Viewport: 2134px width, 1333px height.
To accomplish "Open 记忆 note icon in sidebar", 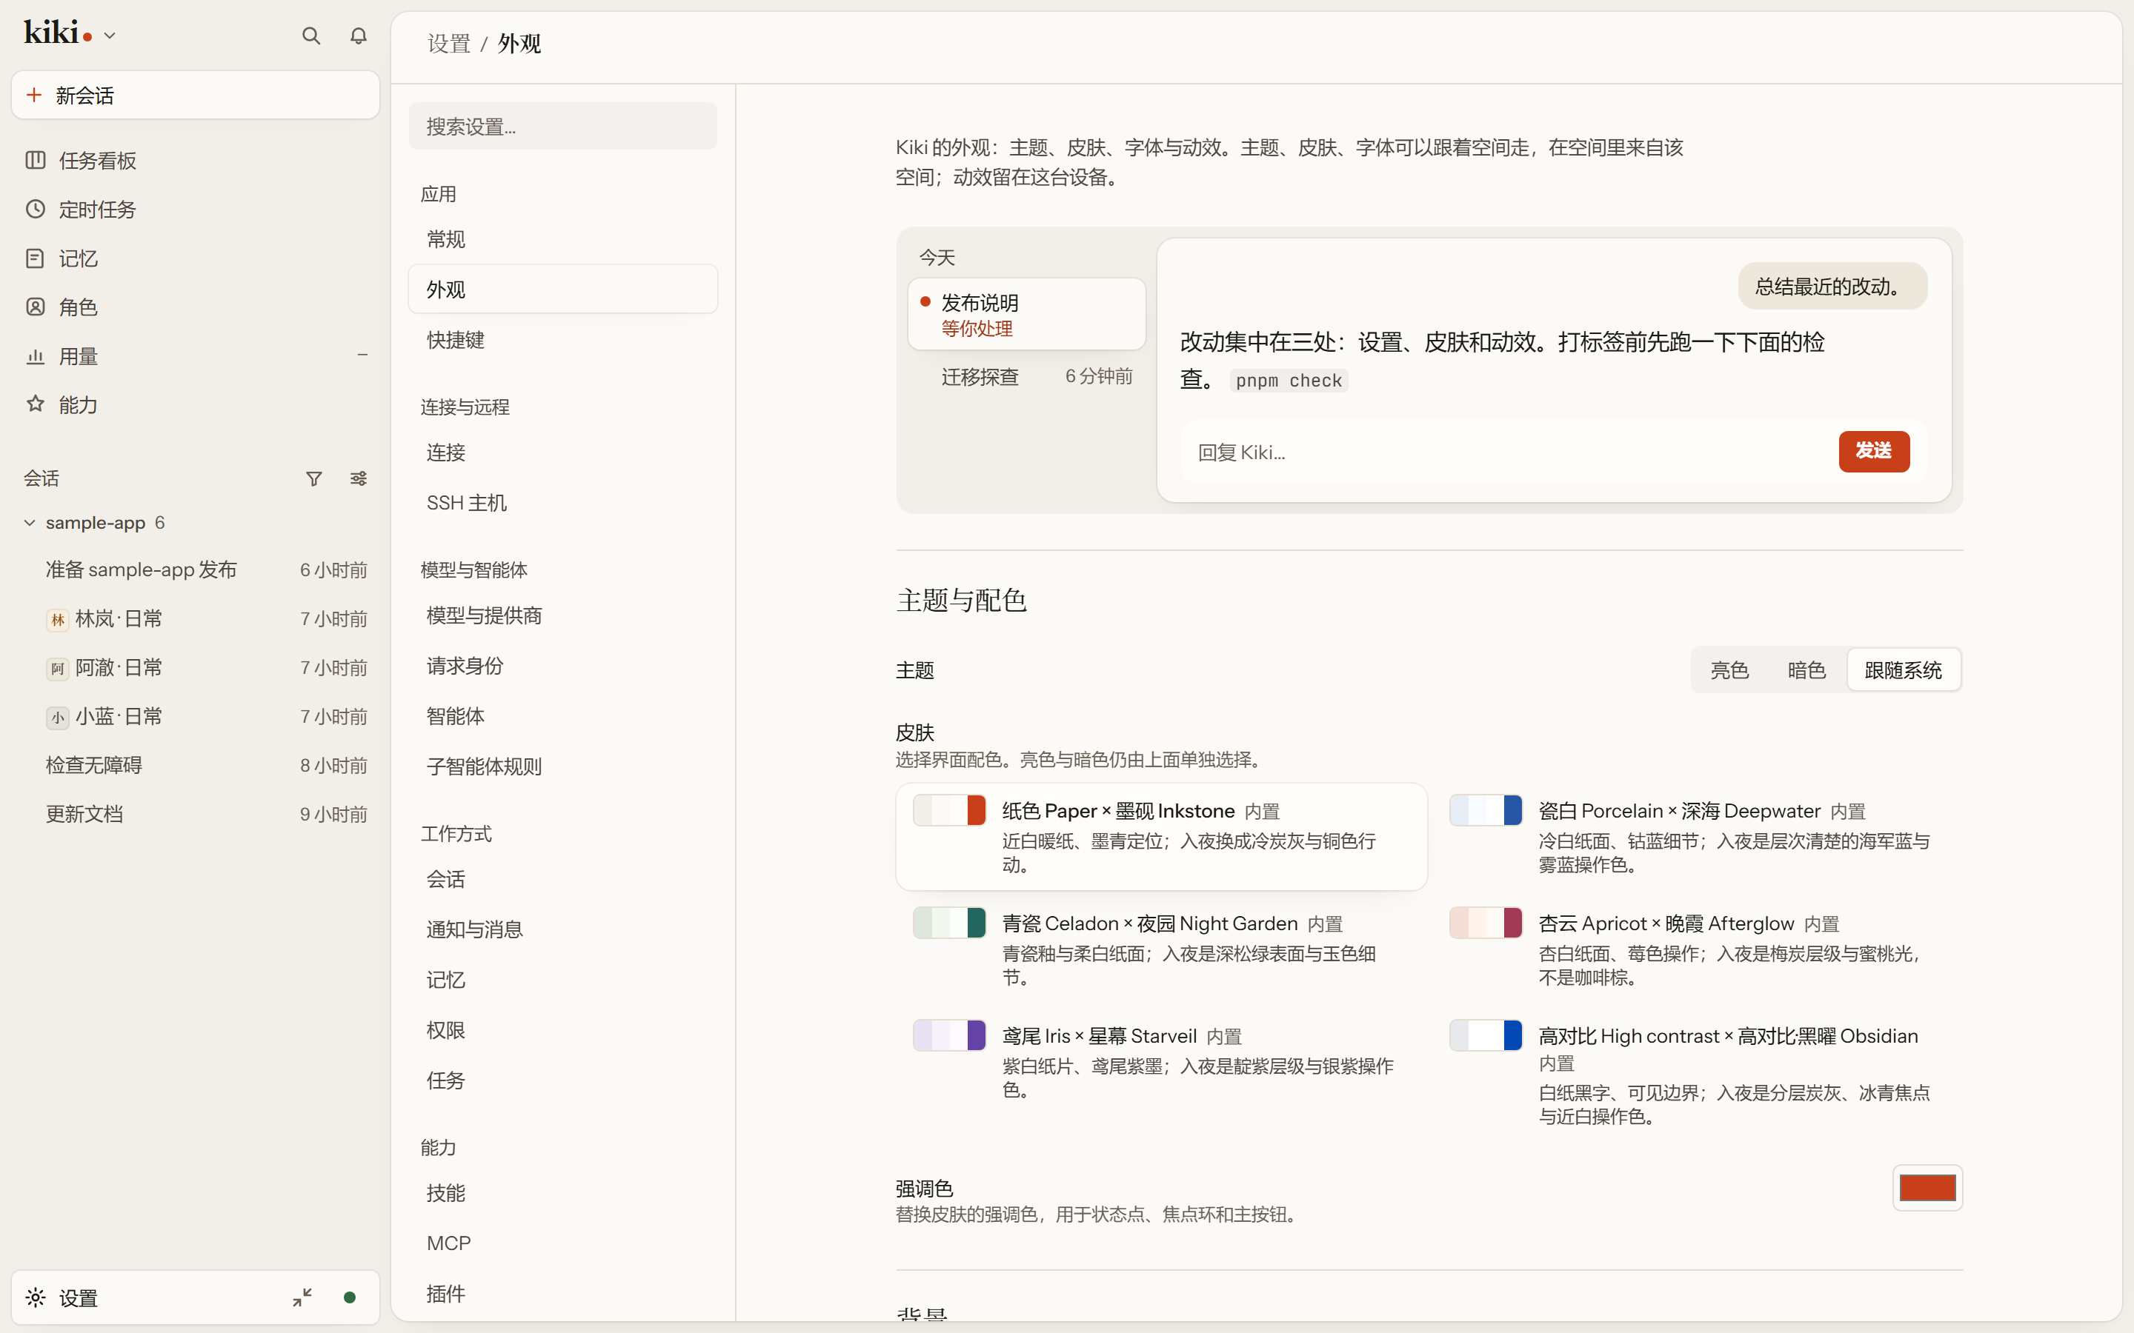I will point(36,258).
